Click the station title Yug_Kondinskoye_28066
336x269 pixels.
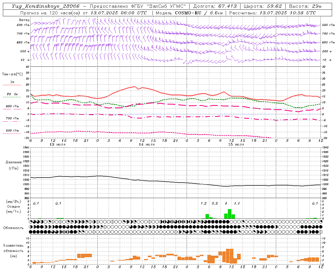46,6
